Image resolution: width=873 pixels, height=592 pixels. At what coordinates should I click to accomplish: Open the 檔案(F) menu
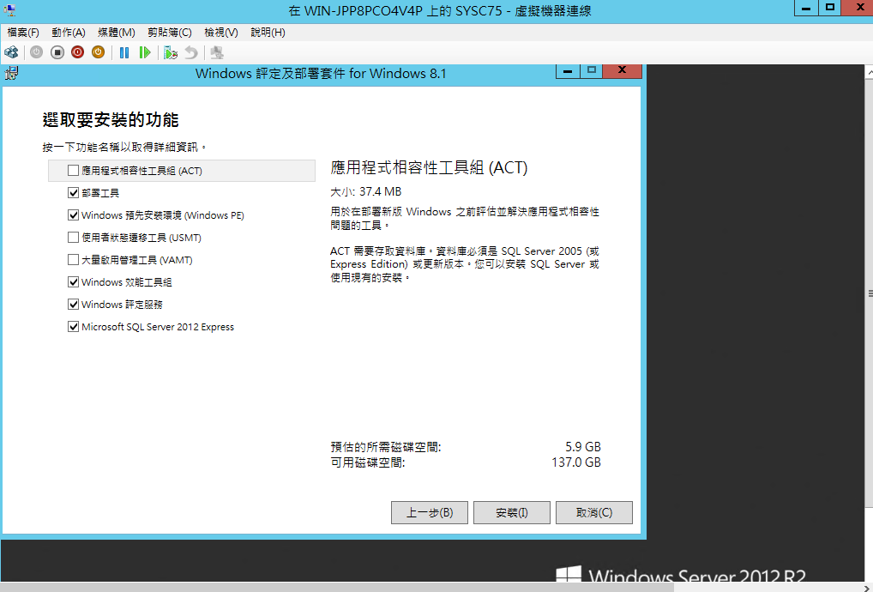click(x=23, y=33)
